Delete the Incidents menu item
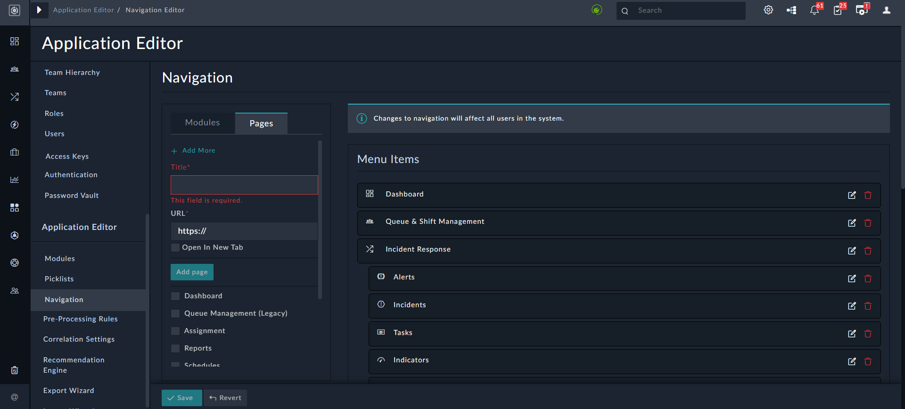This screenshot has height=409, width=905. click(x=868, y=306)
